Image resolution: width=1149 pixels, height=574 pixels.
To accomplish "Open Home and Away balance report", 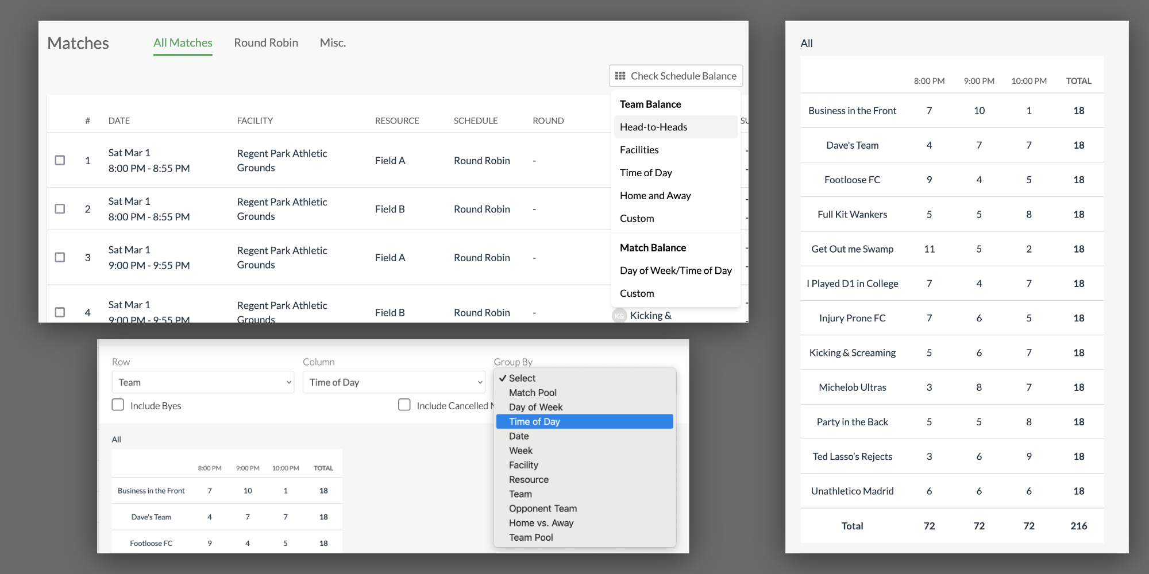I will pyautogui.click(x=655, y=196).
